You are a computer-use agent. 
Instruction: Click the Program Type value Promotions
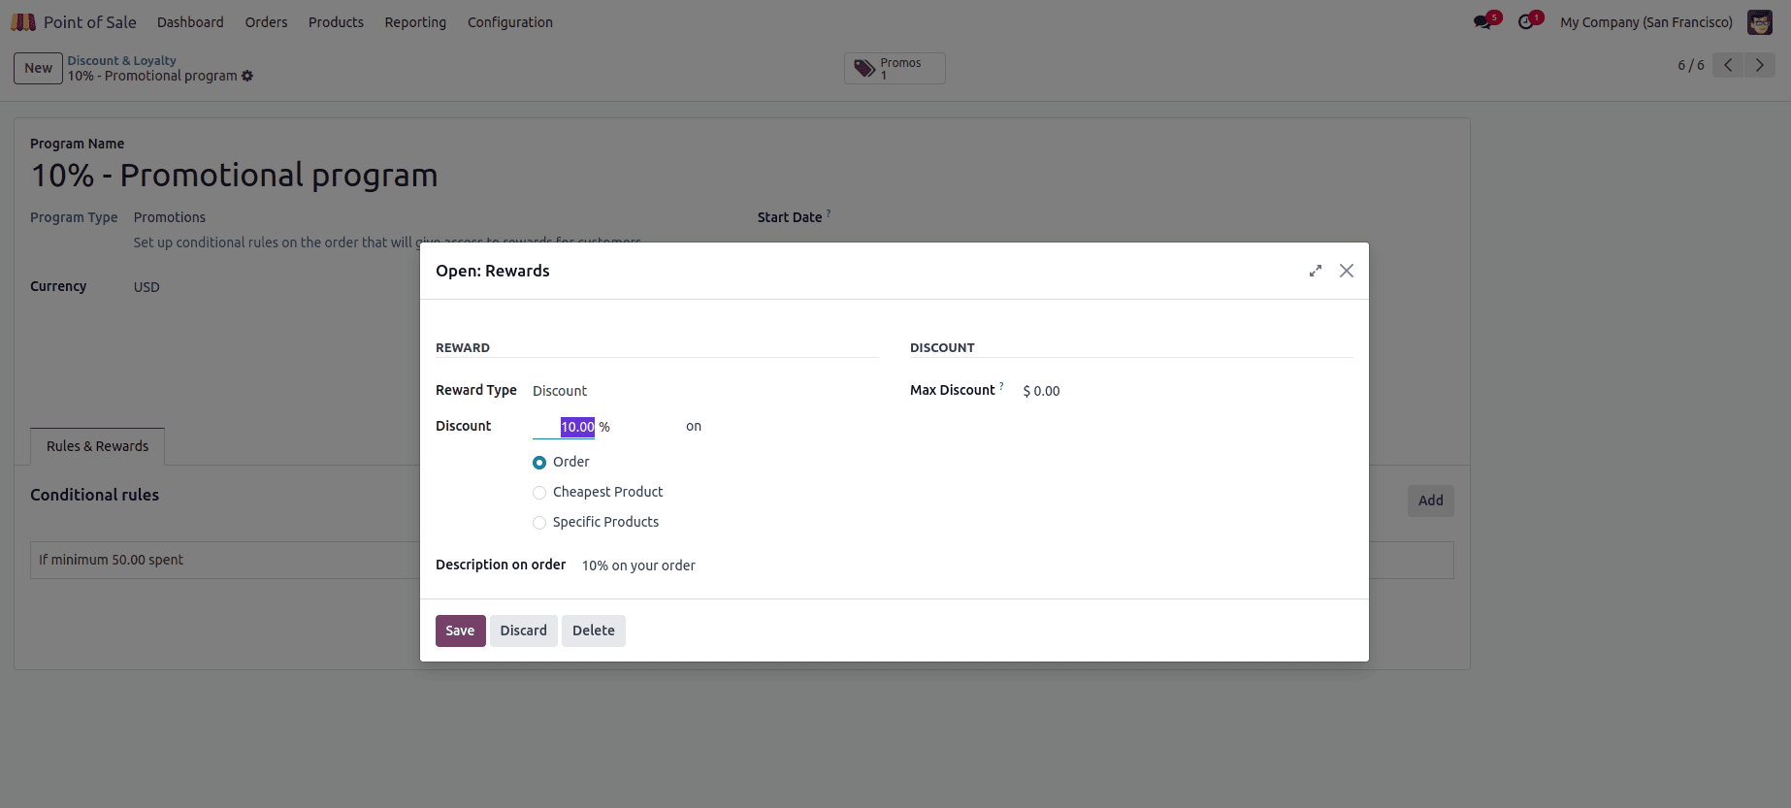point(170,217)
